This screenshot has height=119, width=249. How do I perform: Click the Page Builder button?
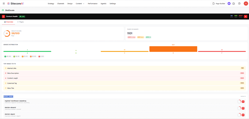coord(219,3)
